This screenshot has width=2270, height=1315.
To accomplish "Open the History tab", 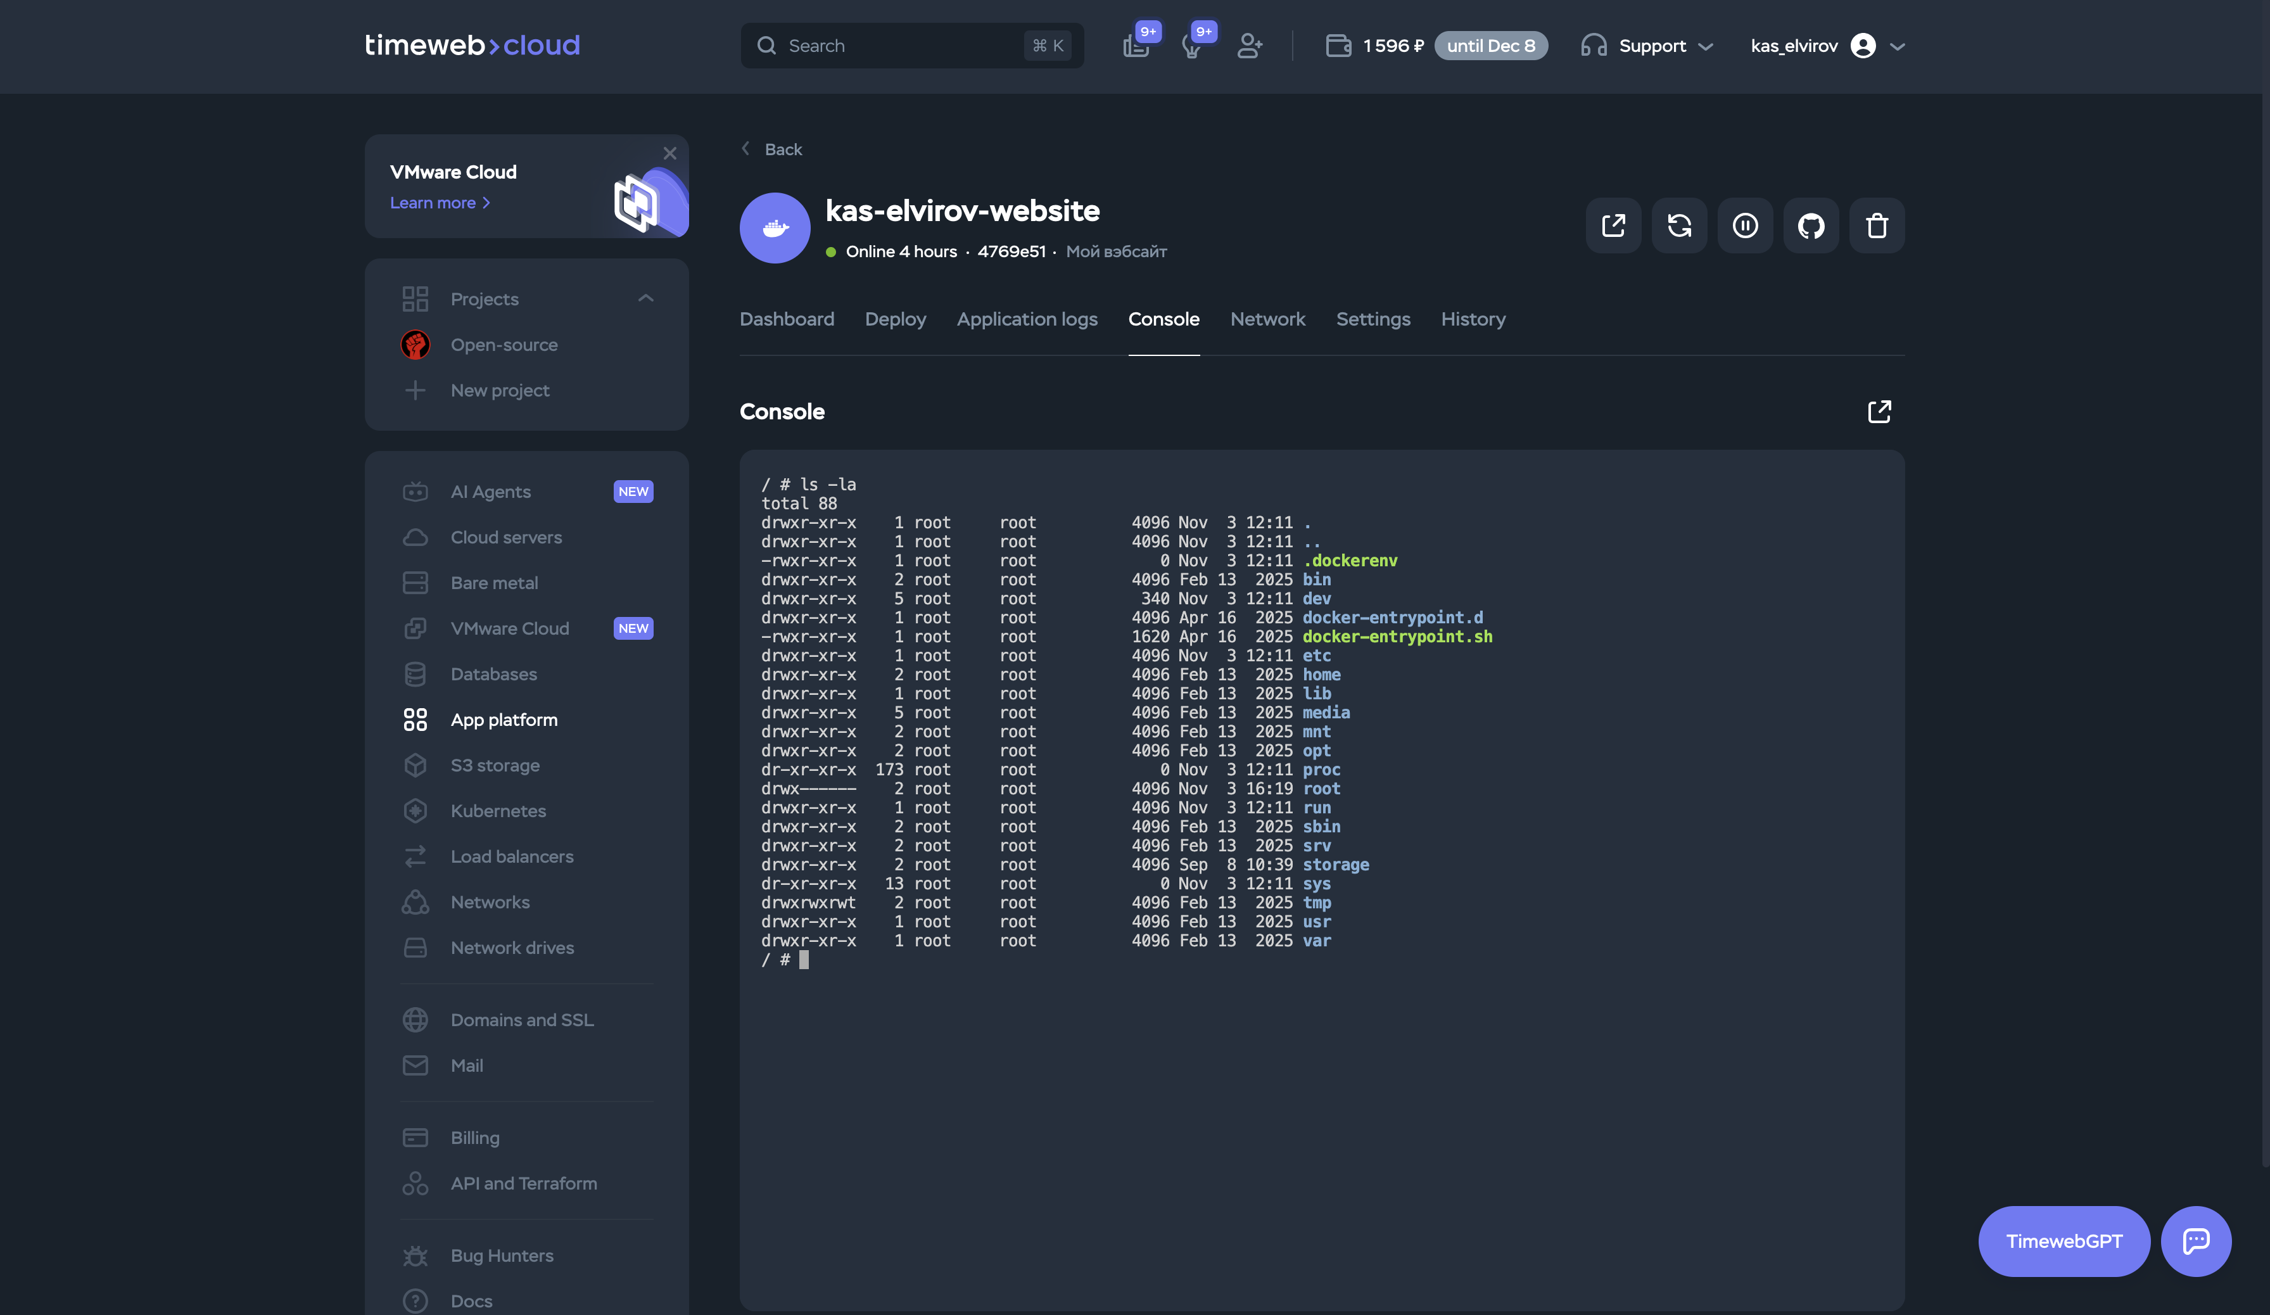I will pos(1473,319).
